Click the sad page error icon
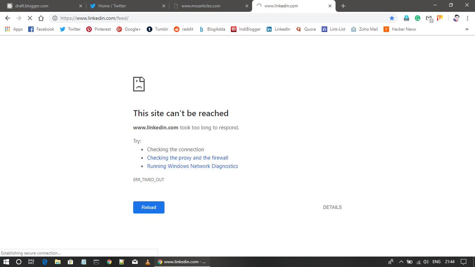Image resolution: width=475 pixels, height=267 pixels. pyautogui.click(x=139, y=84)
